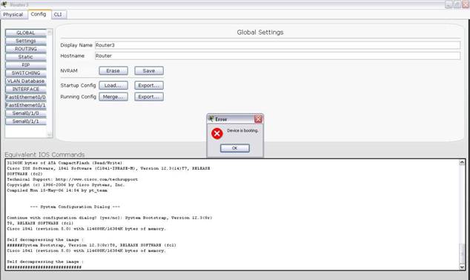Click the GLOBAL section button
Image resolution: width=470 pixels, height=280 pixels.
(26, 33)
